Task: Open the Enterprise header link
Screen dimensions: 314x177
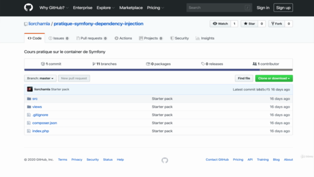Action: tap(82, 8)
